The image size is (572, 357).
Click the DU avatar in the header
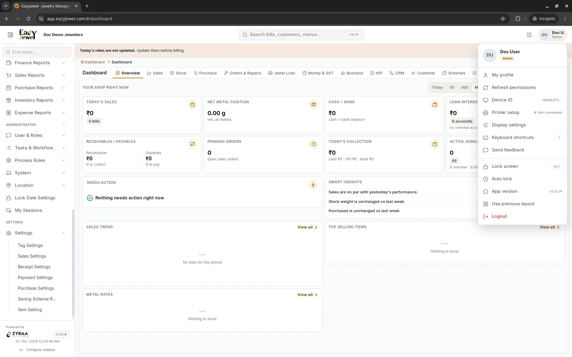pyautogui.click(x=544, y=35)
